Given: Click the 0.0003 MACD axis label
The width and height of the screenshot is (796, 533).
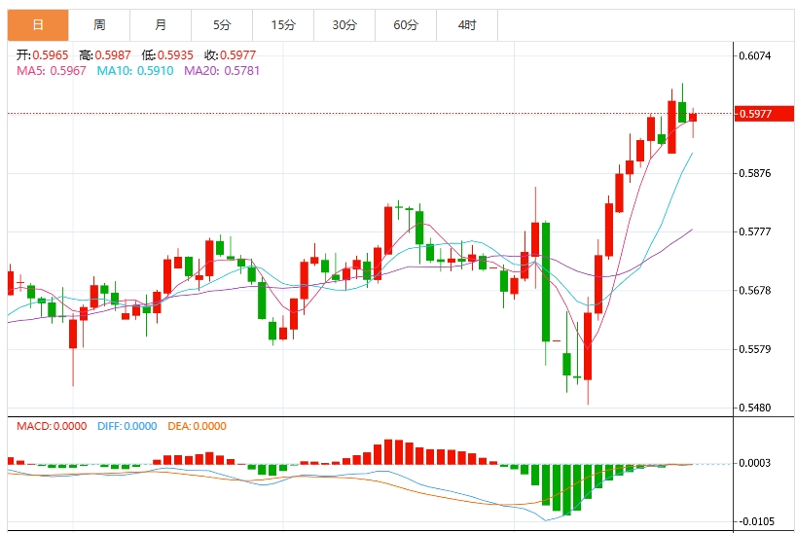Looking at the screenshot, I should point(755,463).
